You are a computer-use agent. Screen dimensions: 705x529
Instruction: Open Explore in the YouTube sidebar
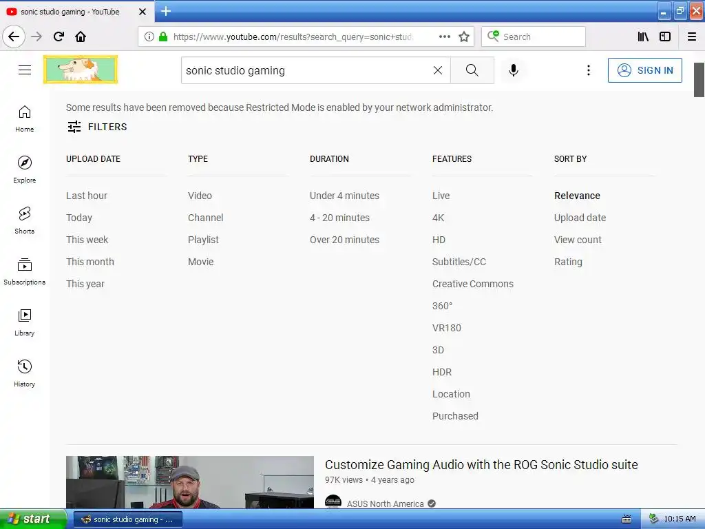pyautogui.click(x=24, y=169)
